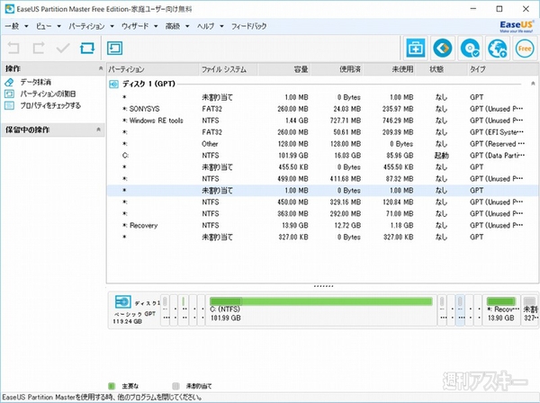
Task: Click the EaseUS logo at top right
Action: (517, 26)
